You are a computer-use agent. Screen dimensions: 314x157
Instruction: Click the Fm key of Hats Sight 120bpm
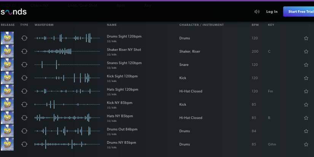pos(271,91)
